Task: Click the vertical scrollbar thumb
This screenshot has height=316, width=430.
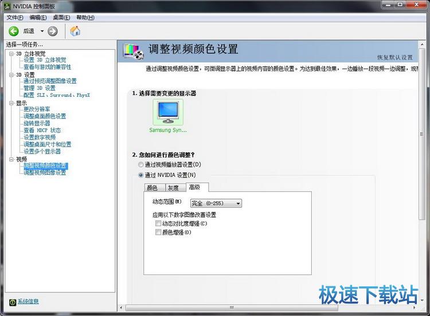Action: coord(421,134)
